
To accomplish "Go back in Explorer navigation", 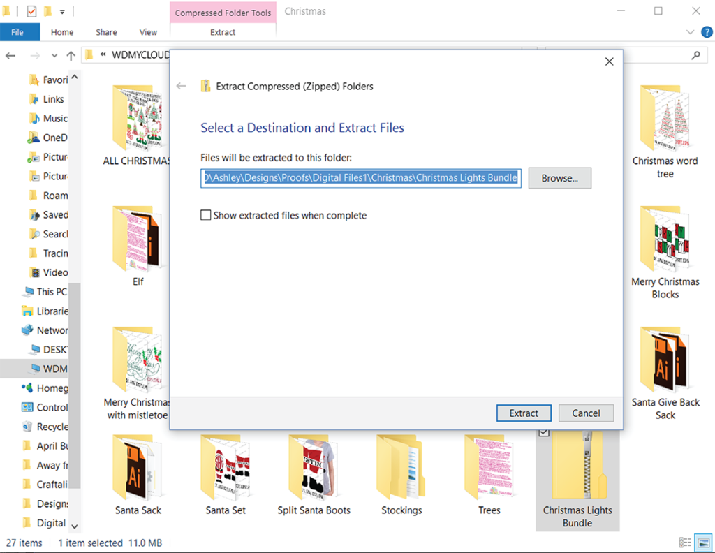I will (x=10, y=56).
